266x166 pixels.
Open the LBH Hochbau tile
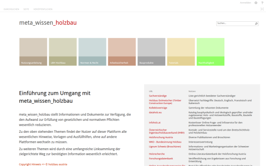(x=63, y=52)
